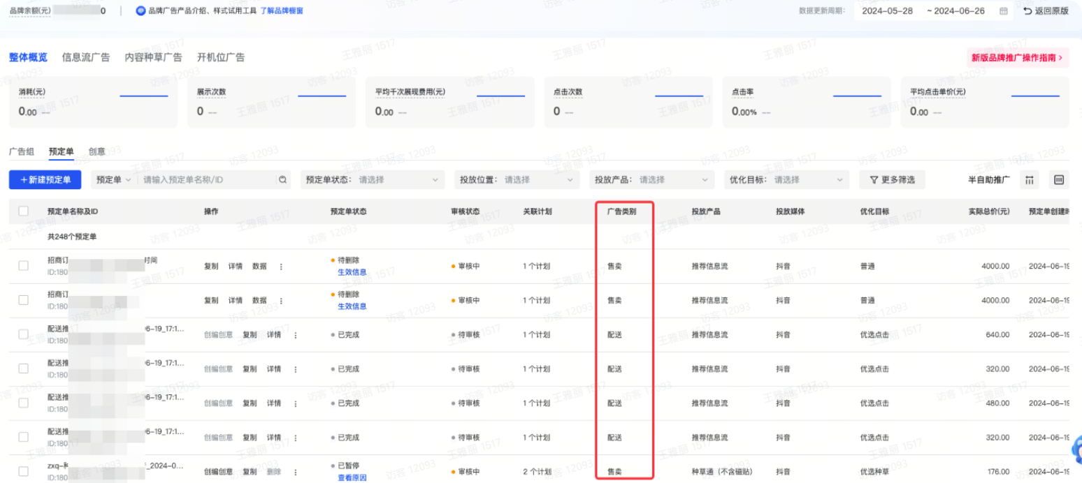1082x483 pixels.
Task: Tick the select-all checkbox in table header
Action: [x=24, y=211]
